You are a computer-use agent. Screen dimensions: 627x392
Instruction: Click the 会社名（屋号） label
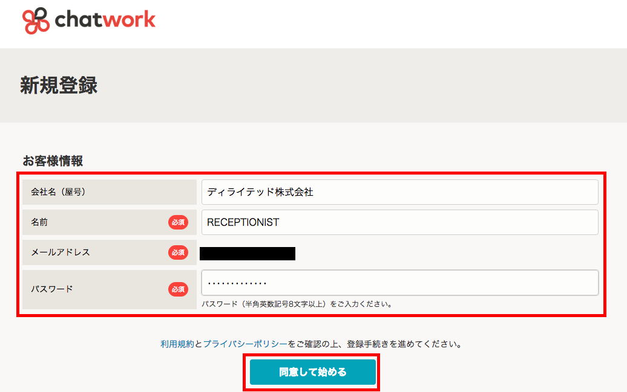(58, 192)
